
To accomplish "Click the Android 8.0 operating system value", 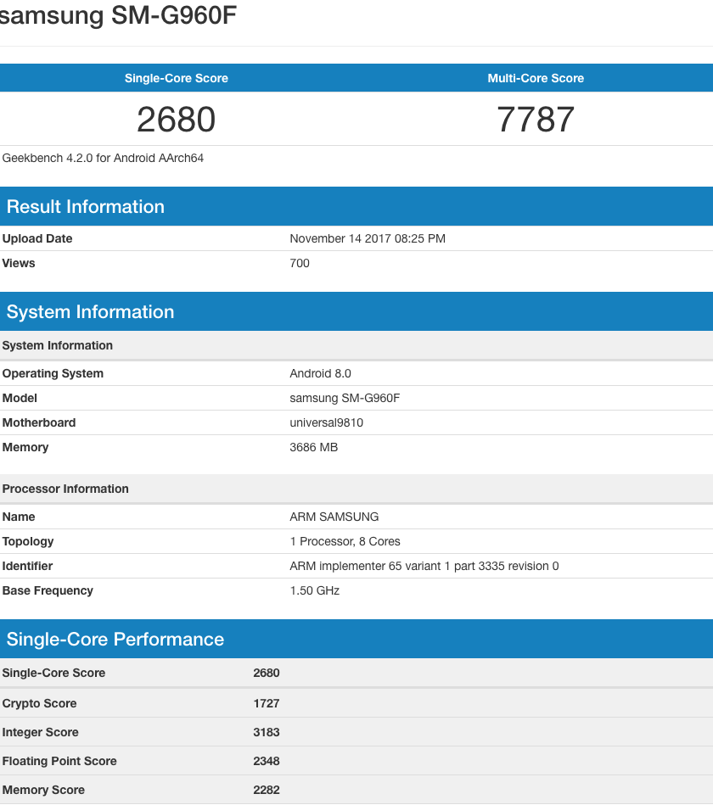I will tap(320, 373).
